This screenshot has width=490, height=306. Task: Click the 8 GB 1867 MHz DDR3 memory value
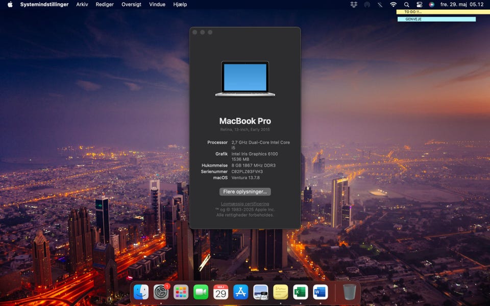[x=254, y=165]
